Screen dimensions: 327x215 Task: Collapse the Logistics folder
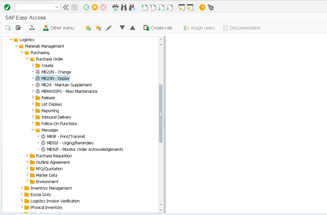(x=11, y=39)
